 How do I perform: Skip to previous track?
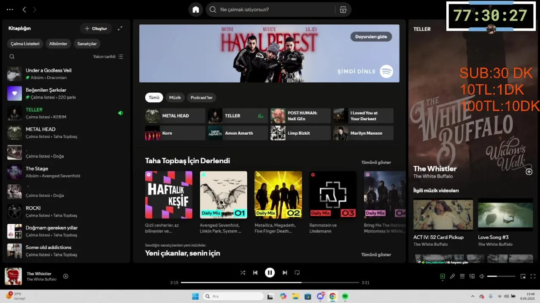[255, 273]
